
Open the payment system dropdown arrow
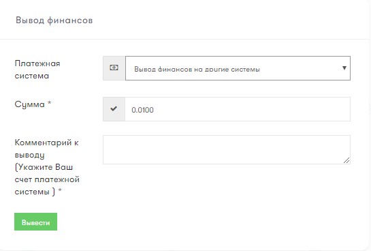tap(344, 68)
